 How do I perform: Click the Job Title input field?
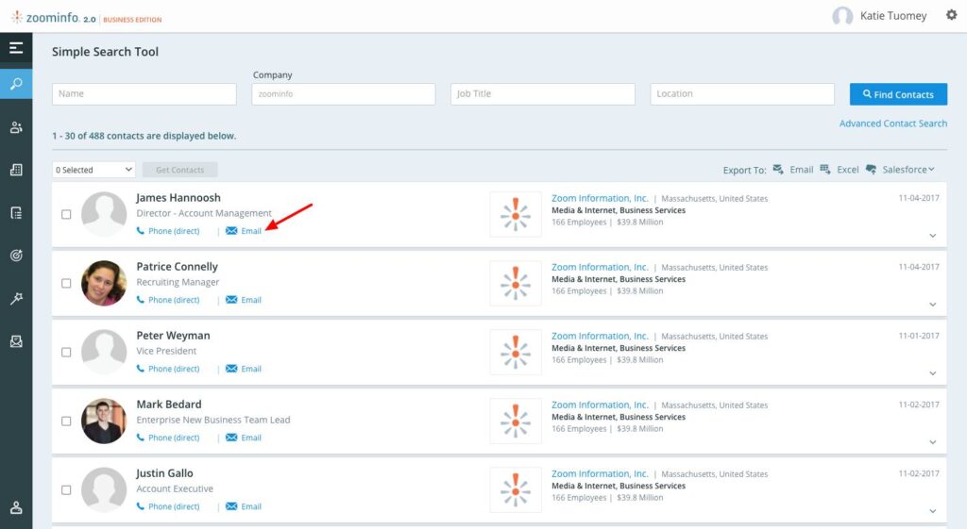point(543,94)
